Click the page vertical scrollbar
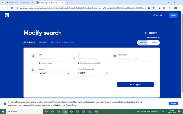Screen dimensions: 183x114 tap(182, 52)
